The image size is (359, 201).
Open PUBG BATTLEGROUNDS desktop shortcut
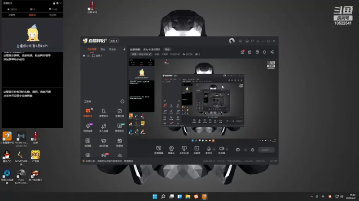tap(21, 176)
